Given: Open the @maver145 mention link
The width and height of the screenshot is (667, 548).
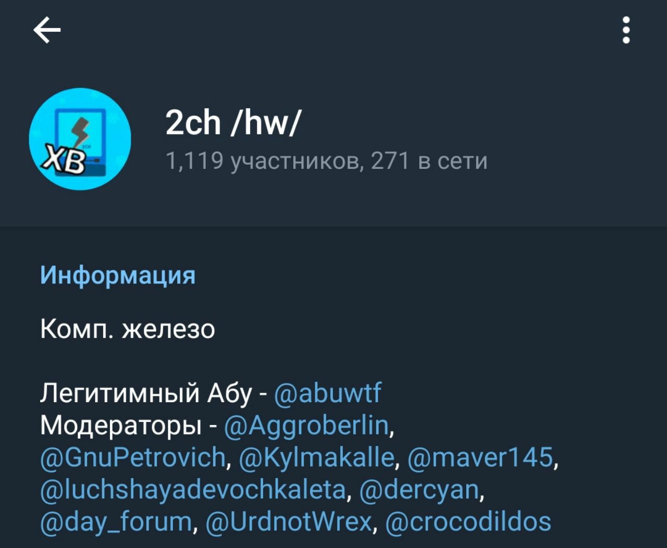Looking at the screenshot, I should click(x=480, y=457).
